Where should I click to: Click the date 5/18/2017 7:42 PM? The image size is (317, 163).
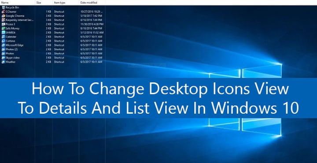click(x=91, y=16)
